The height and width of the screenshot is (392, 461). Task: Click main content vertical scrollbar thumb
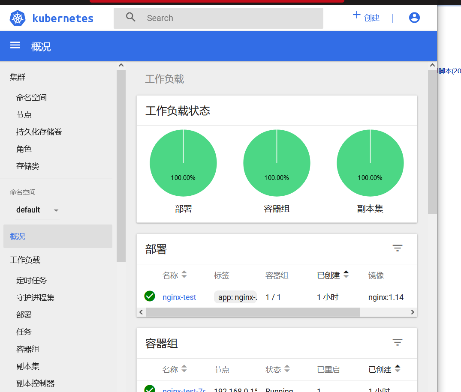(x=432, y=142)
